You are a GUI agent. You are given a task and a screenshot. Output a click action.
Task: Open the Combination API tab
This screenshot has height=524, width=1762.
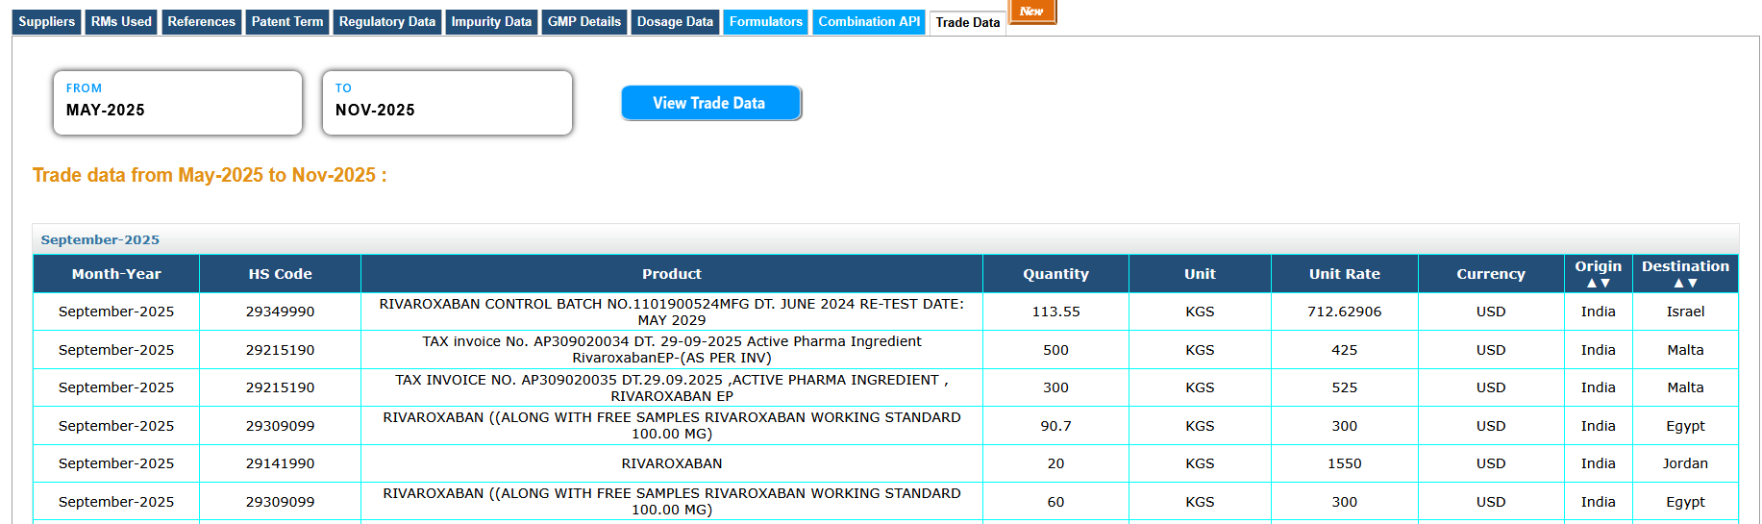point(869,22)
